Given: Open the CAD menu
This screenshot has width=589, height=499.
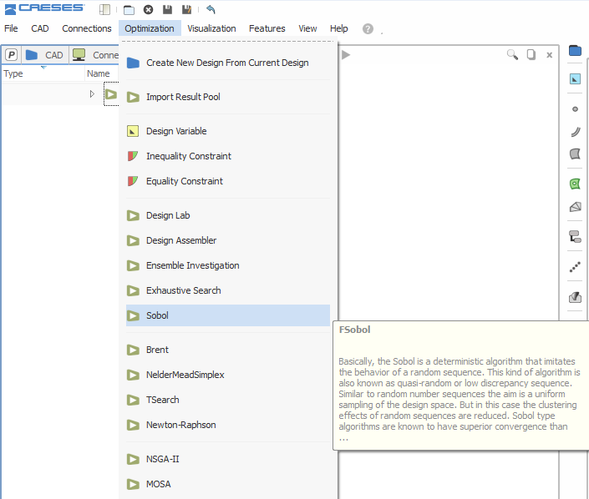Looking at the screenshot, I should [40, 28].
